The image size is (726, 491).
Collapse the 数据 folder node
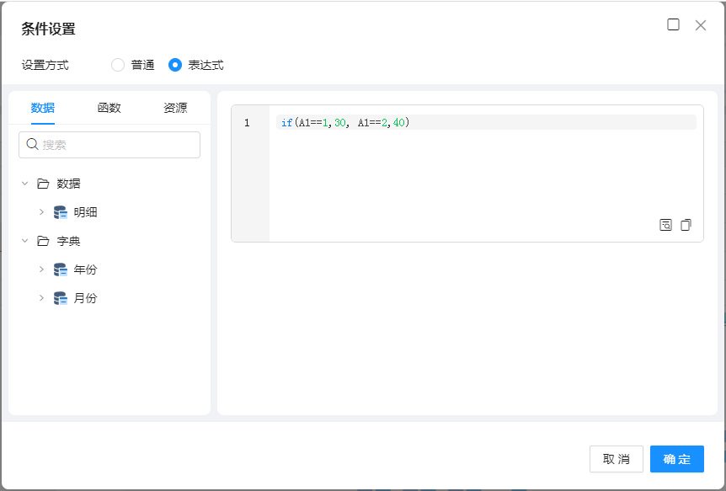[x=24, y=184]
